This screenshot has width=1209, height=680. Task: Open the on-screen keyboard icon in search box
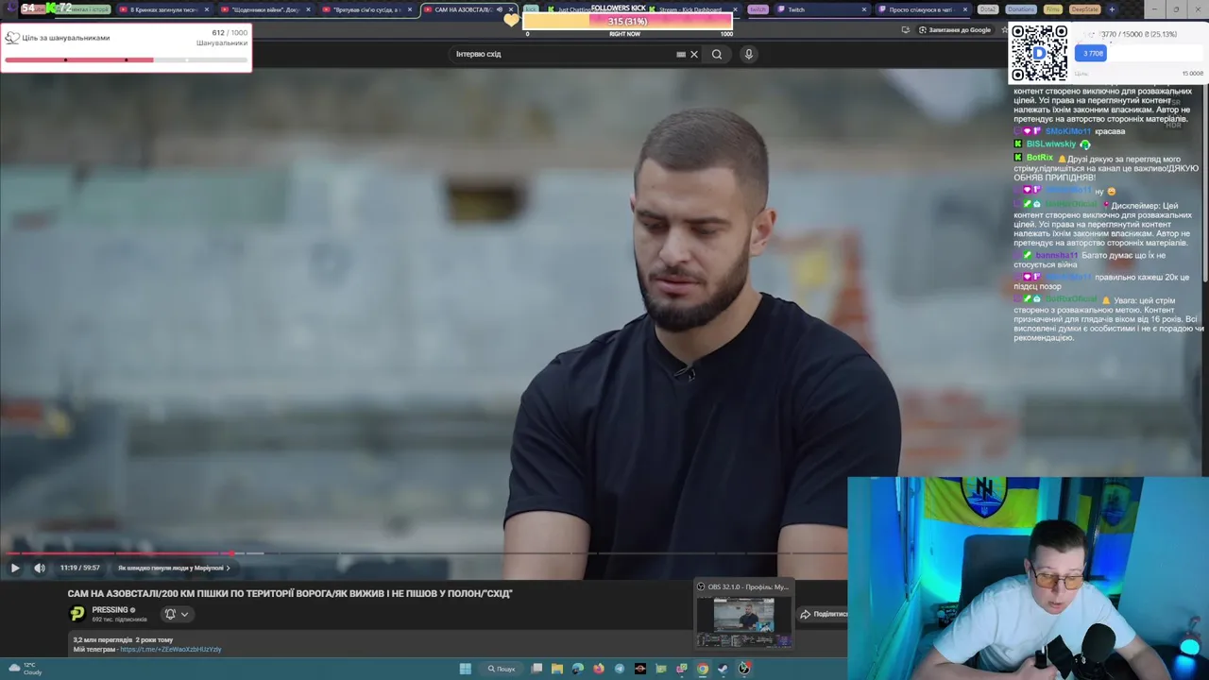coord(680,54)
